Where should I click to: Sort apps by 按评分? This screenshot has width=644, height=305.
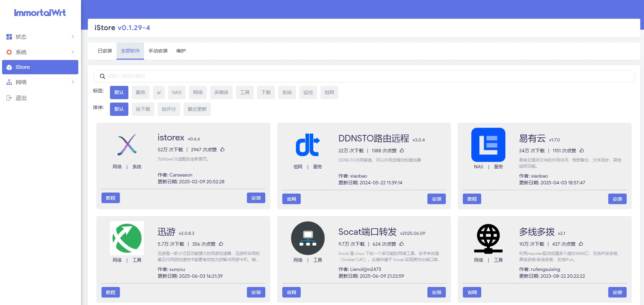[x=169, y=109]
